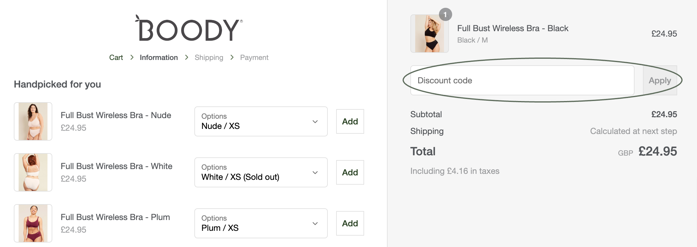
Task: Open the Plum / XS options dropdown
Action: pos(261,223)
